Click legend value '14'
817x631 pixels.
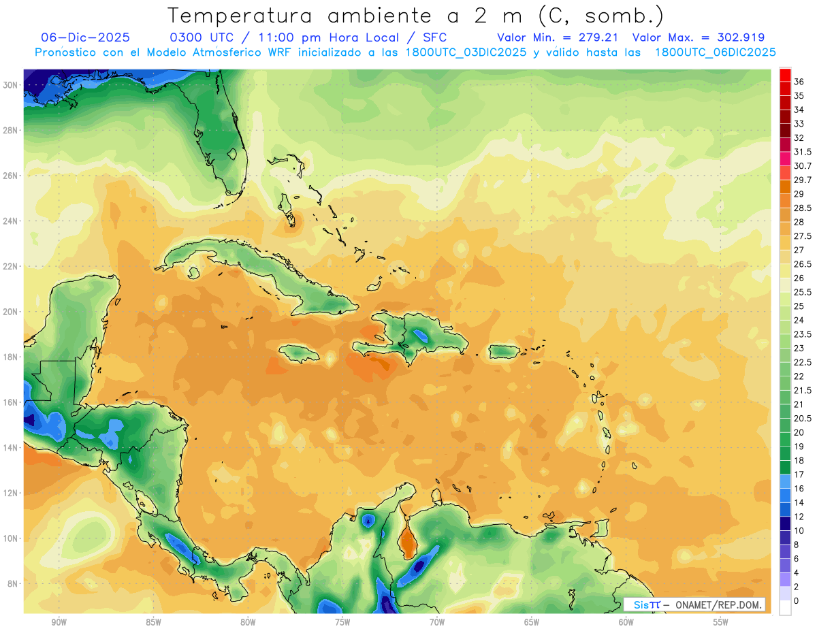(799, 502)
